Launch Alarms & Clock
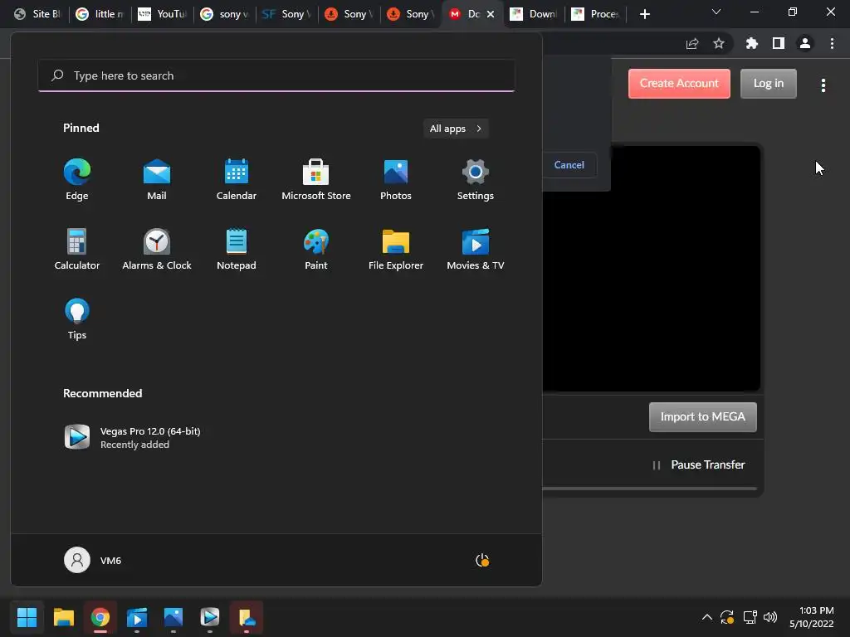This screenshot has height=637, width=850. 157,249
